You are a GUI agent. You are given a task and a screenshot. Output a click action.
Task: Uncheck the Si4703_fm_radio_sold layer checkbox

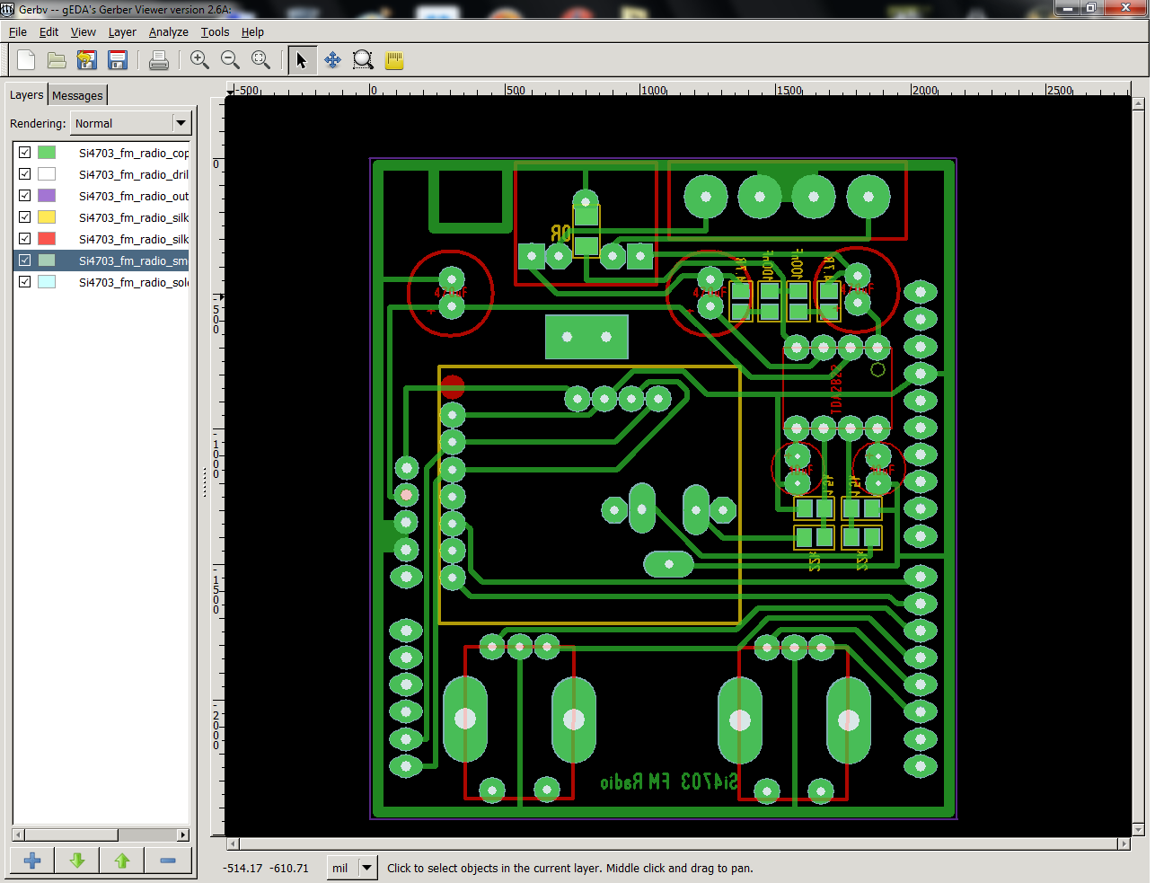24,281
